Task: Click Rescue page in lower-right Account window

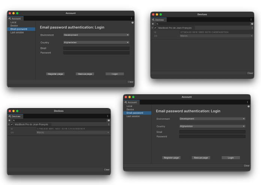Action: (201, 158)
